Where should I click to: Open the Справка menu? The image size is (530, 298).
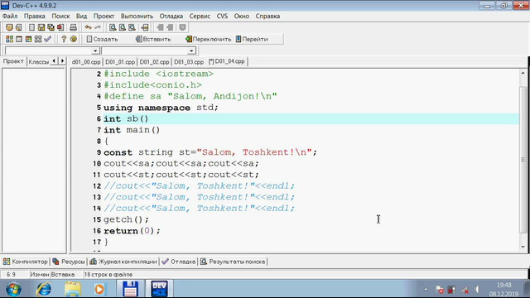267,16
